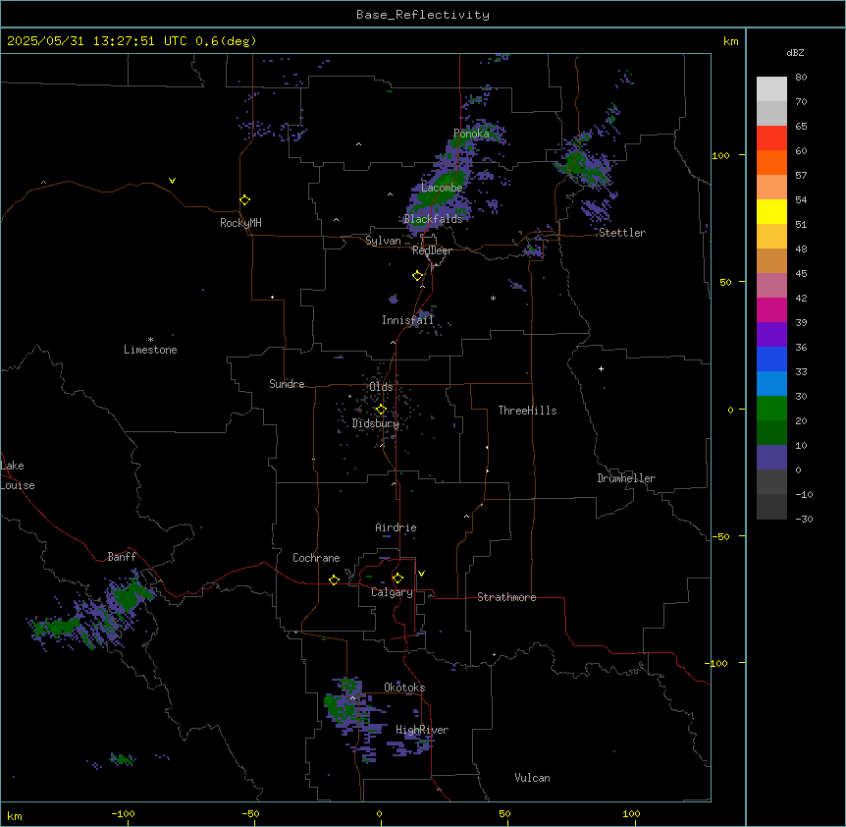
Task: Pick the red 65 dBZ legend color
Action: 771,138
